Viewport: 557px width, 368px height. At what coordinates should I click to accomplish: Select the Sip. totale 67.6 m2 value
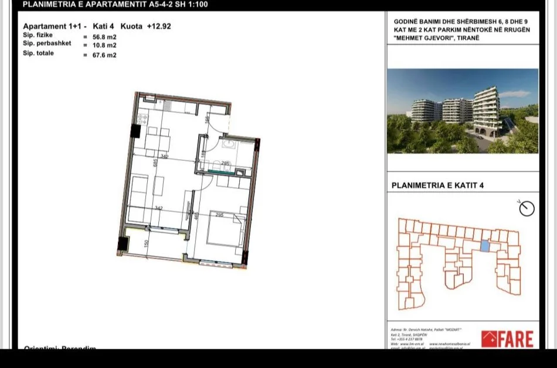click(103, 55)
